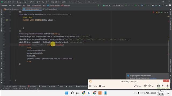The height and width of the screenshot is (96, 172).
Task: Click Sync Project with Gradle Files elephant icon
Action: click(153, 5)
